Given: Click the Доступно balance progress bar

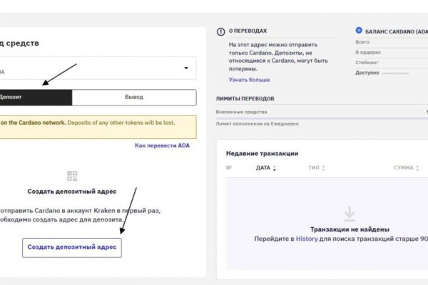Looking at the screenshot, I should [397, 72].
